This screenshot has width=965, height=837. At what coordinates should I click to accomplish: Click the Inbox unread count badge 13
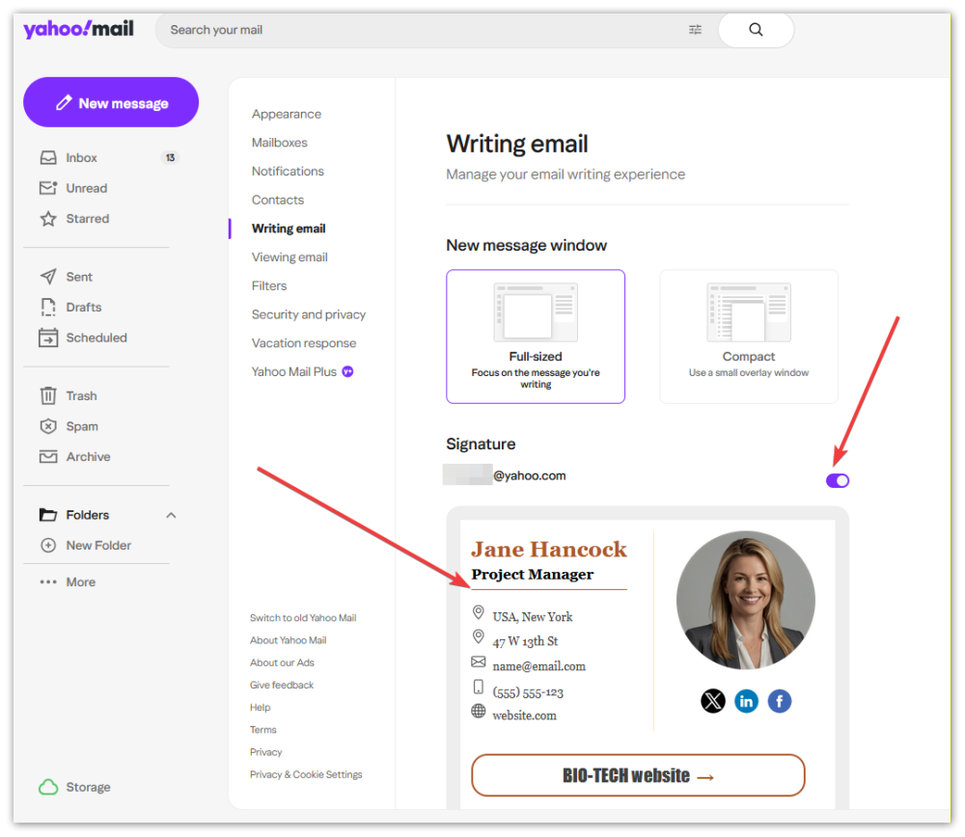tap(170, 158)
